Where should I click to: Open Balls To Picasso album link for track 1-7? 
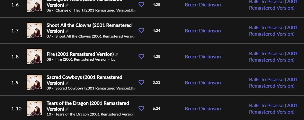(273, 30)
